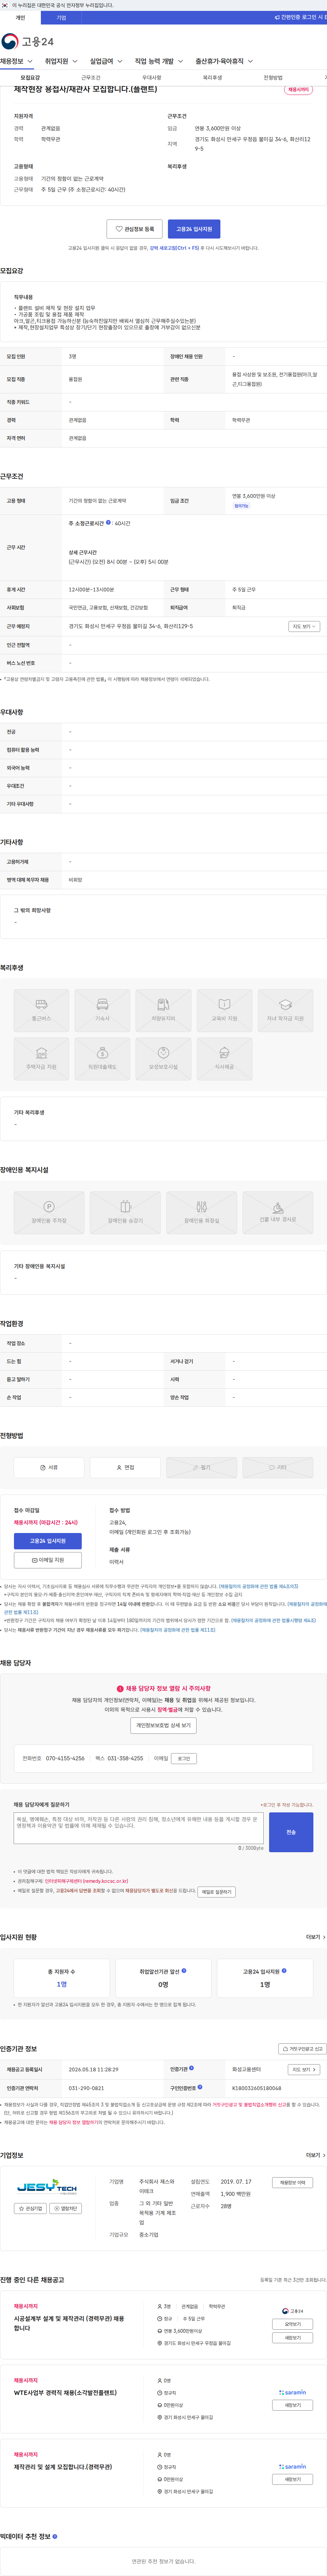Click the 식사제공 benefit icon
This screenshot has height=2576, width=327.
pyautogui.click(x=224, y=1059)
